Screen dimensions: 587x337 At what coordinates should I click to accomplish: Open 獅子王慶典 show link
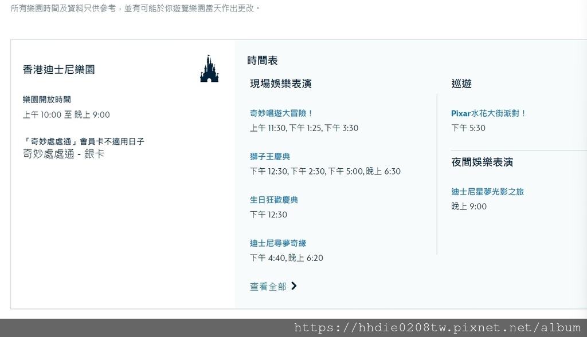click(x=270, y=157)
